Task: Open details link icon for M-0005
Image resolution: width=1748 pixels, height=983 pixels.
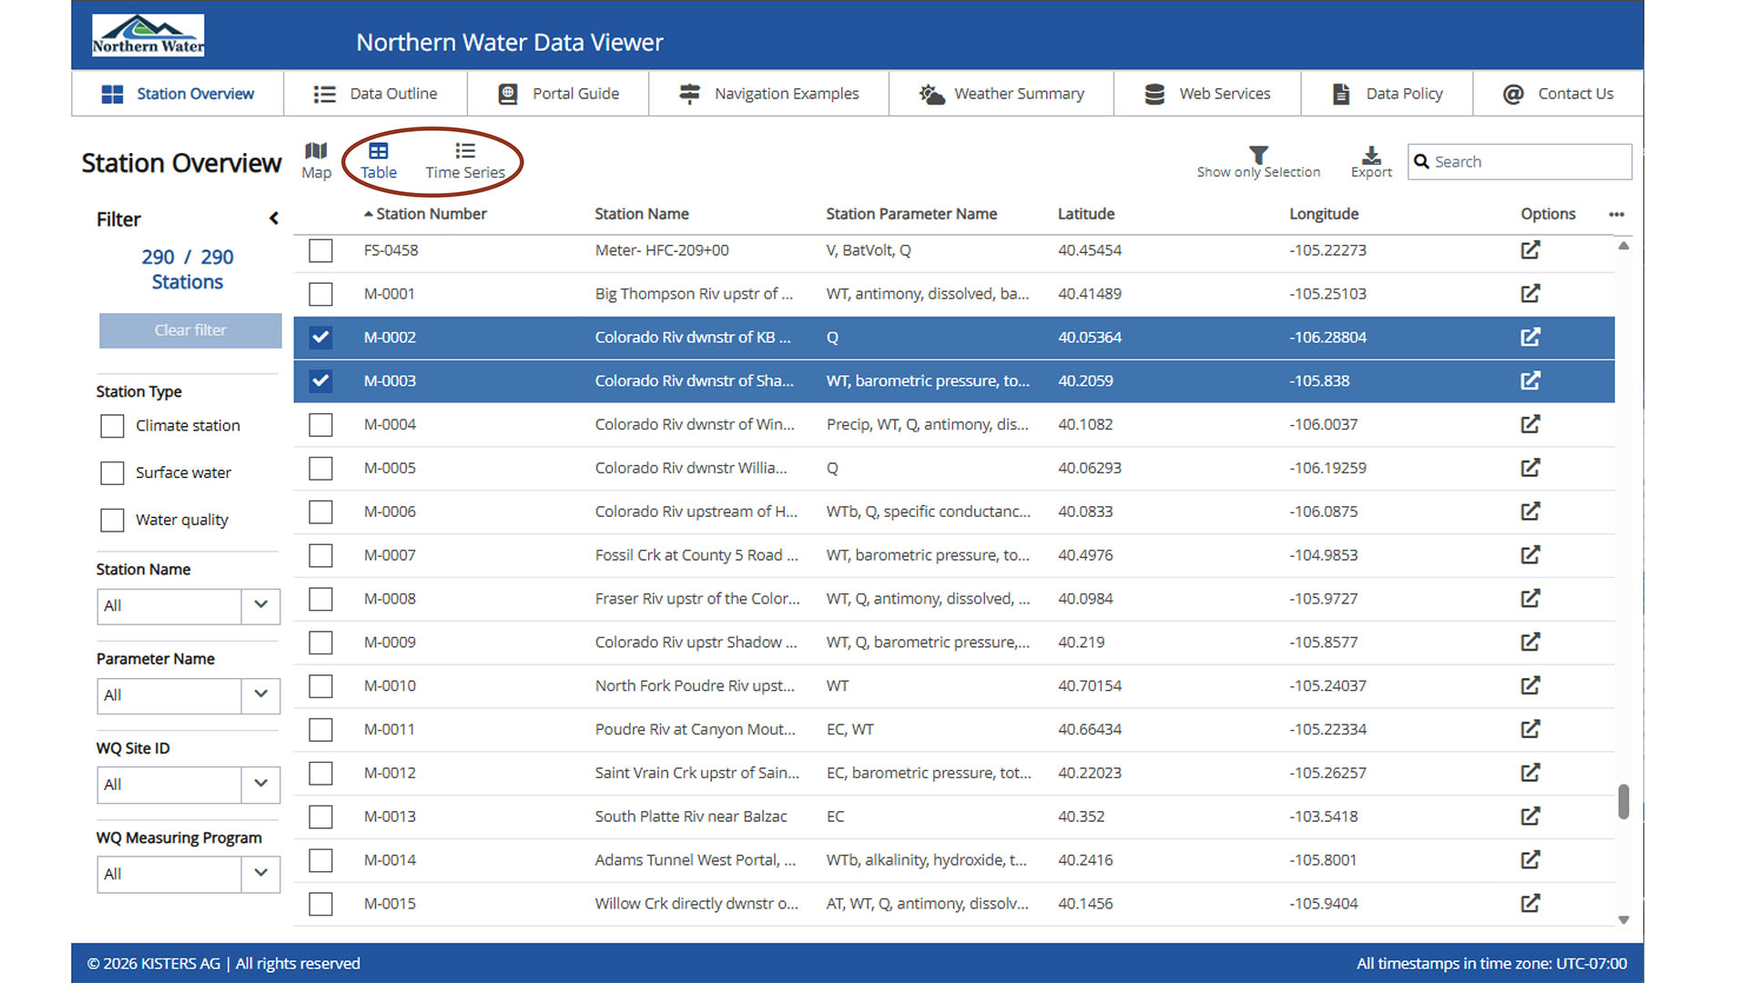Action: click(1530, 468)
